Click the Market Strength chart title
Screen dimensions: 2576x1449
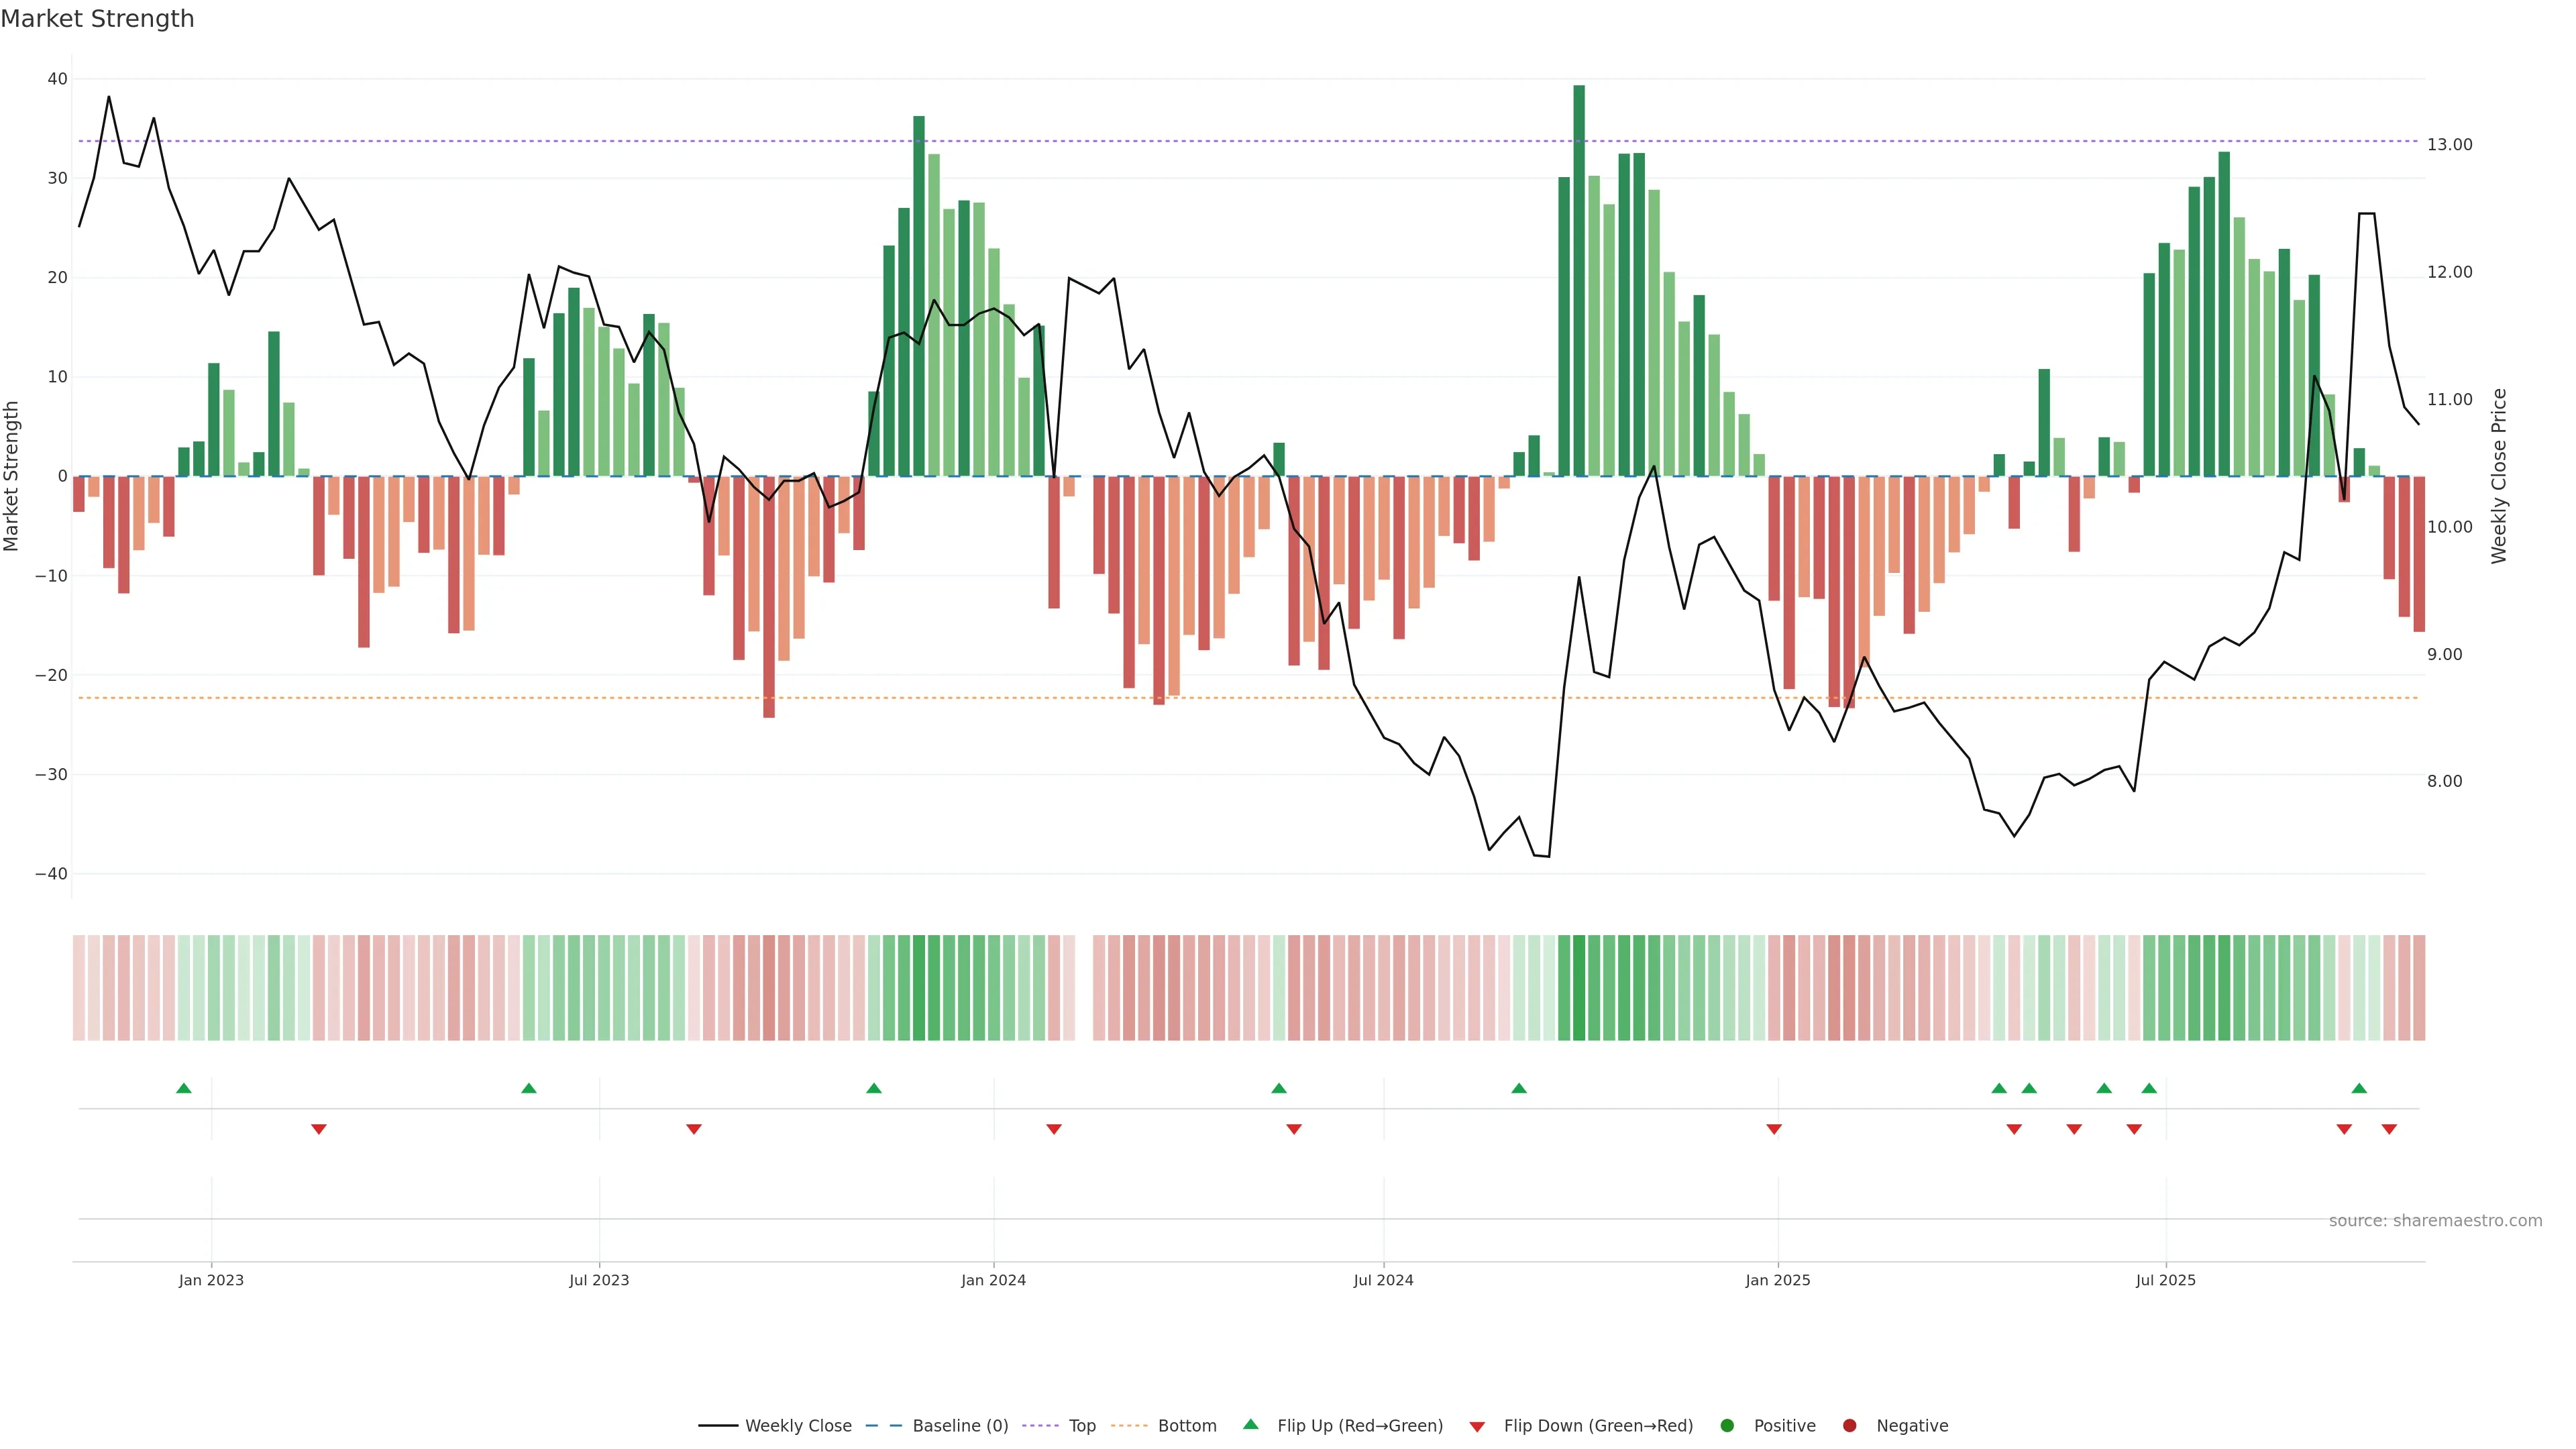(97, 18)
